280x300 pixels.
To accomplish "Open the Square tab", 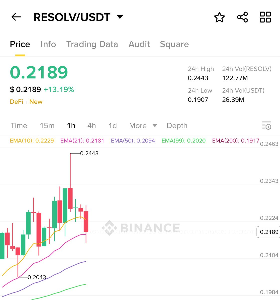I will [174, 44].
